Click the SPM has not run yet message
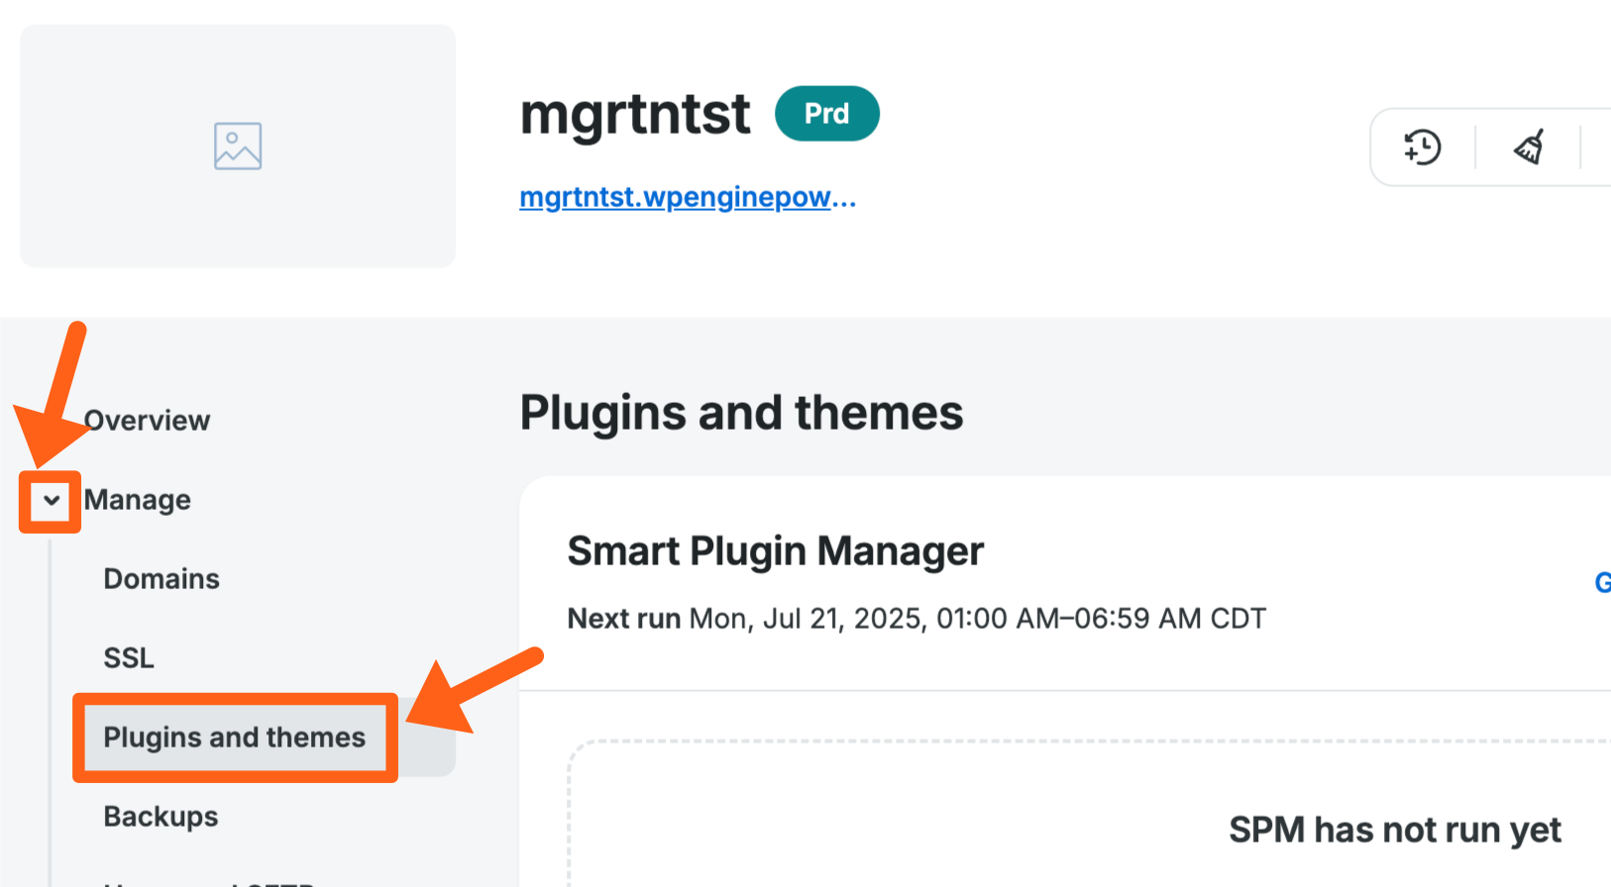This screenshot has width=1611, height=887. pyautogui.click(x=1394, y=830)
